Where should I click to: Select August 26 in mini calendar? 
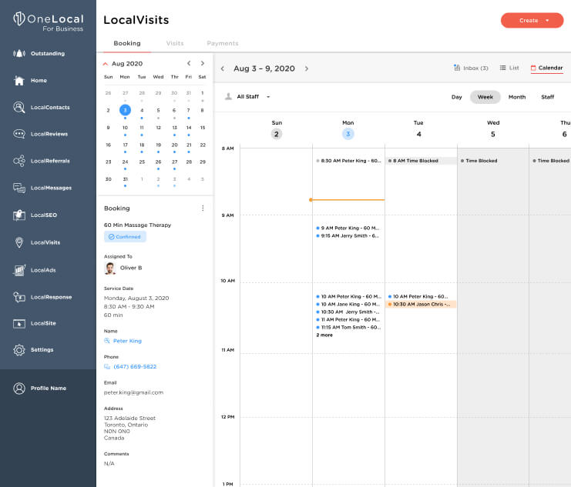158,162
